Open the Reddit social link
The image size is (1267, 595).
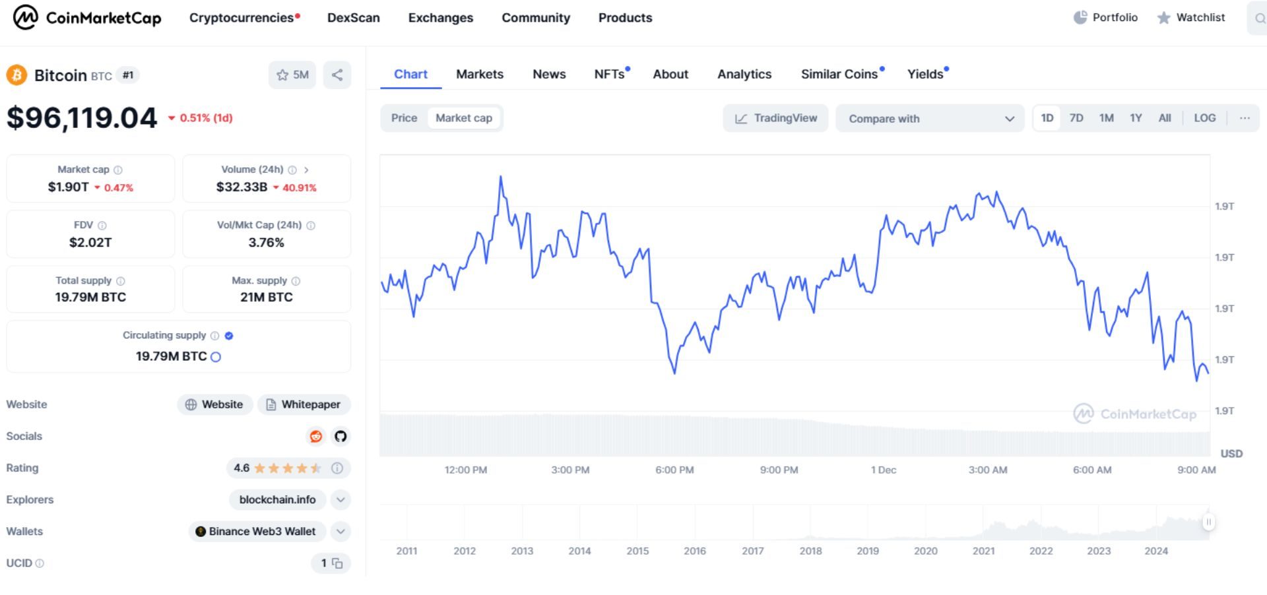pyautogui.click(x=316, y=436)
